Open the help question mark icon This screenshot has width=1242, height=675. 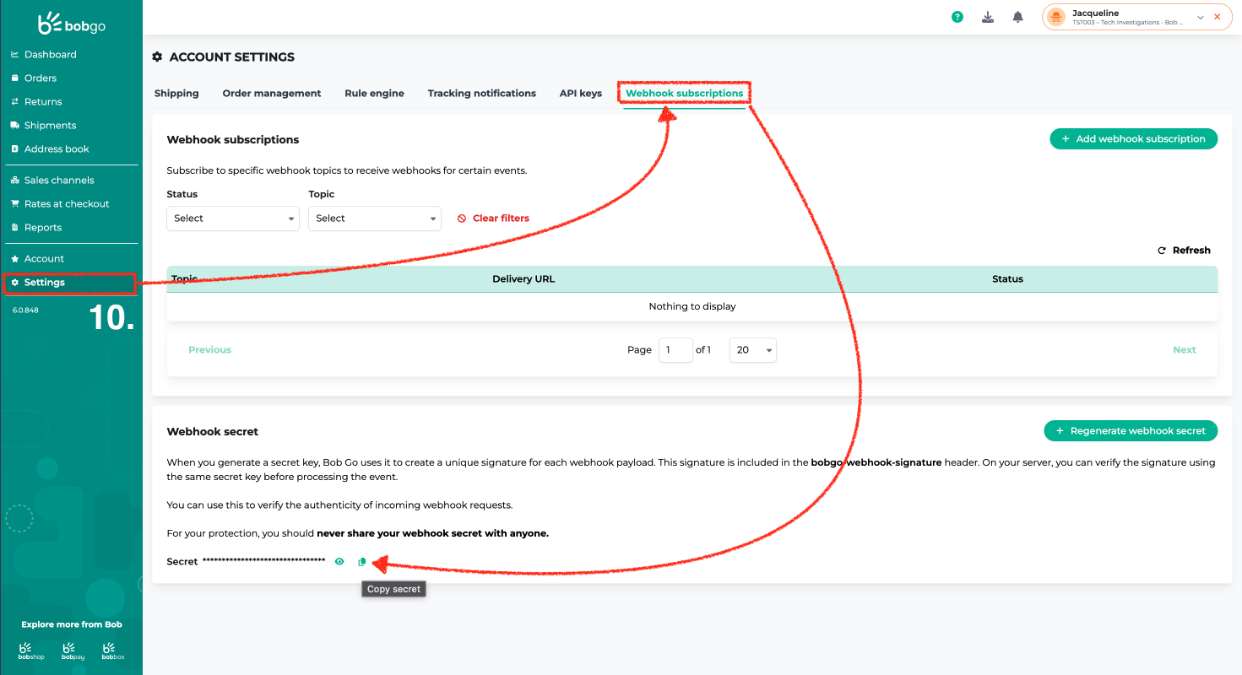957,17
